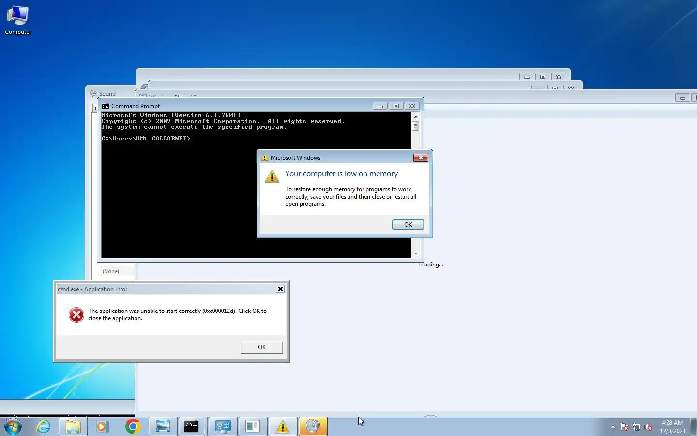Open Windows Explorer folder icon in taskbar

(73, 426)
